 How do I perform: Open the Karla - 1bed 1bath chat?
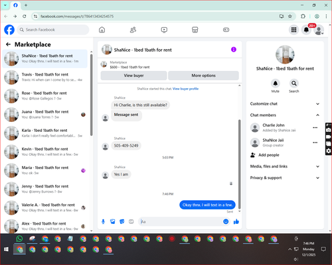(x=45, y=133)
